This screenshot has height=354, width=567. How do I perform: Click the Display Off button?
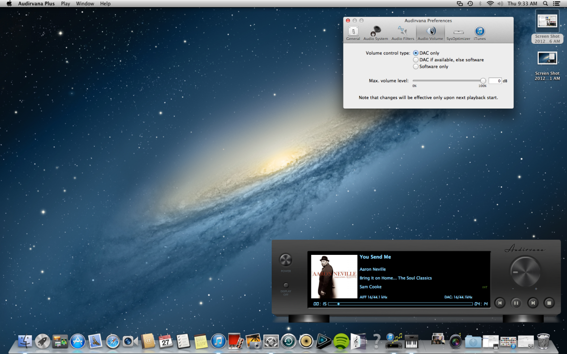click(286, 286)
